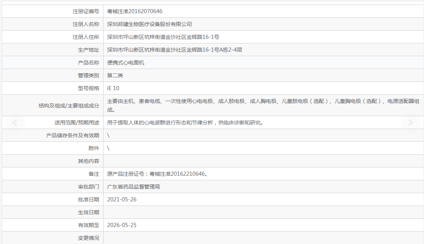Click the 产品储存条件及有效期 label
Screen dimensions: 424x244
click(x=73, y=135)
